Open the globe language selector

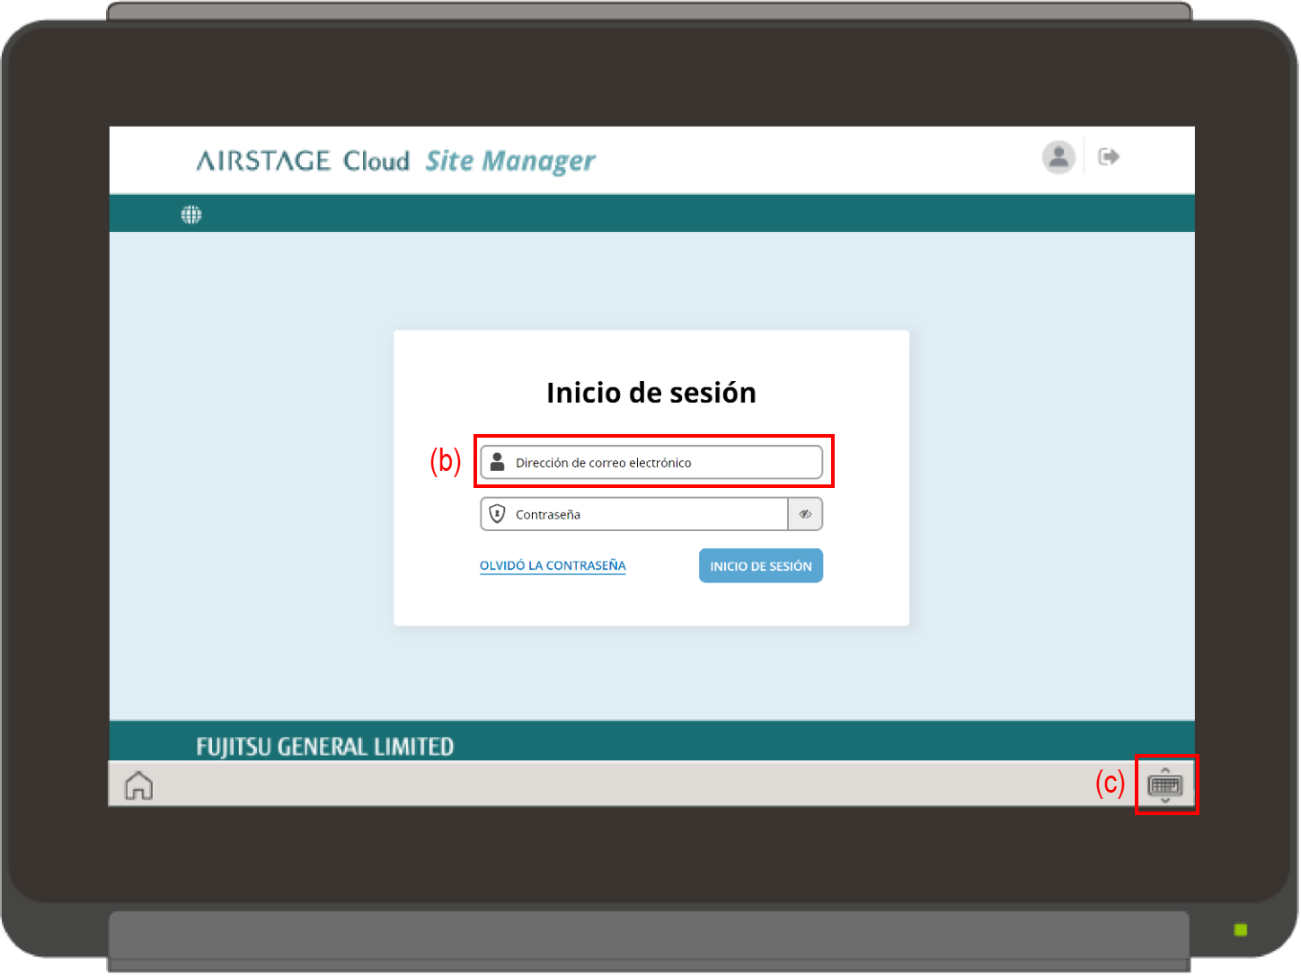[x=191, y=215]
